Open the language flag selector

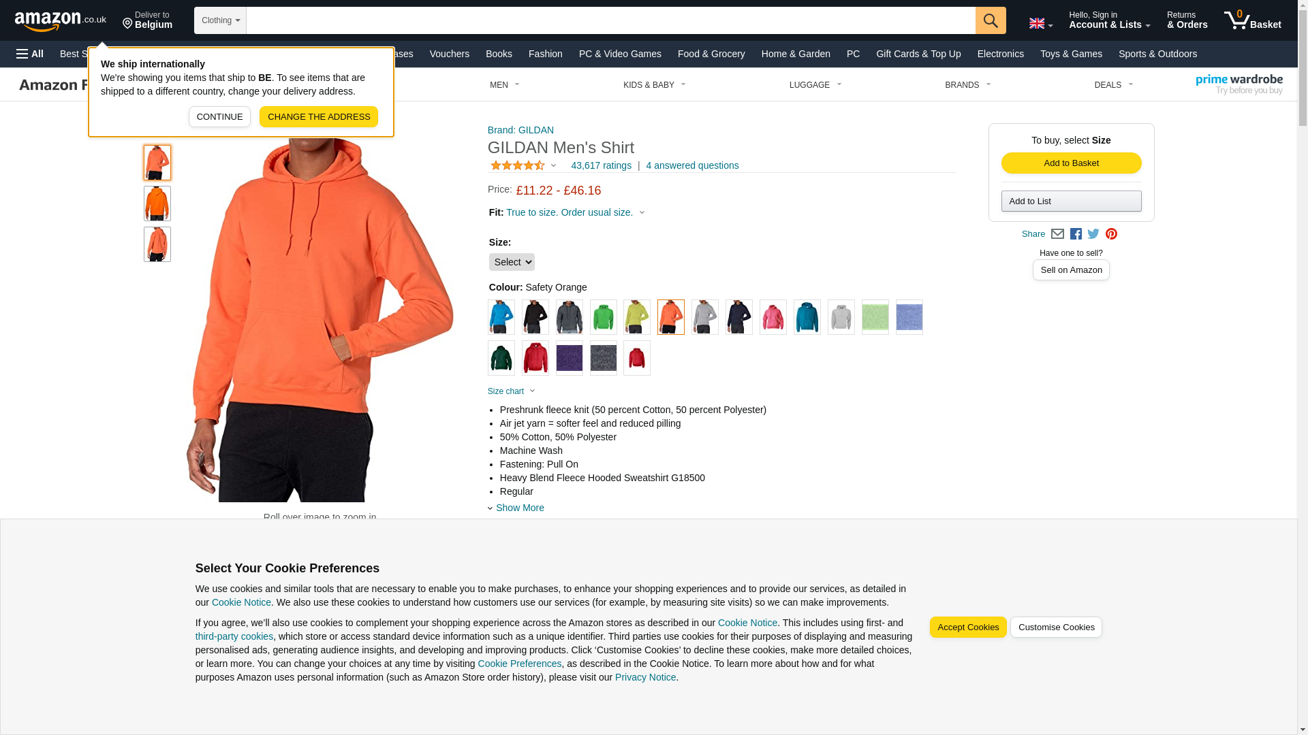pos(1040,23)
